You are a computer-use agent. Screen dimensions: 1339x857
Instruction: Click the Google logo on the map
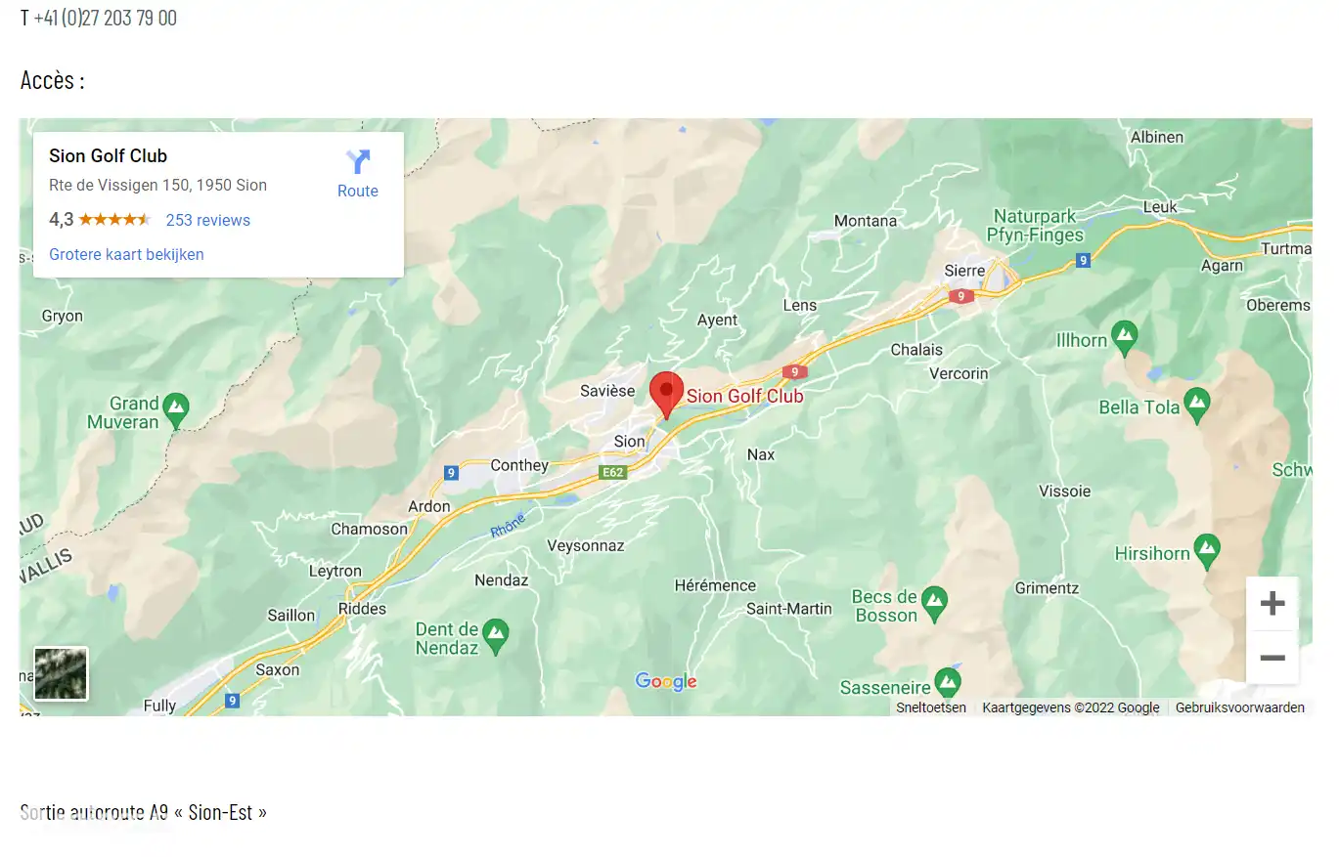(x=666, y=682)
